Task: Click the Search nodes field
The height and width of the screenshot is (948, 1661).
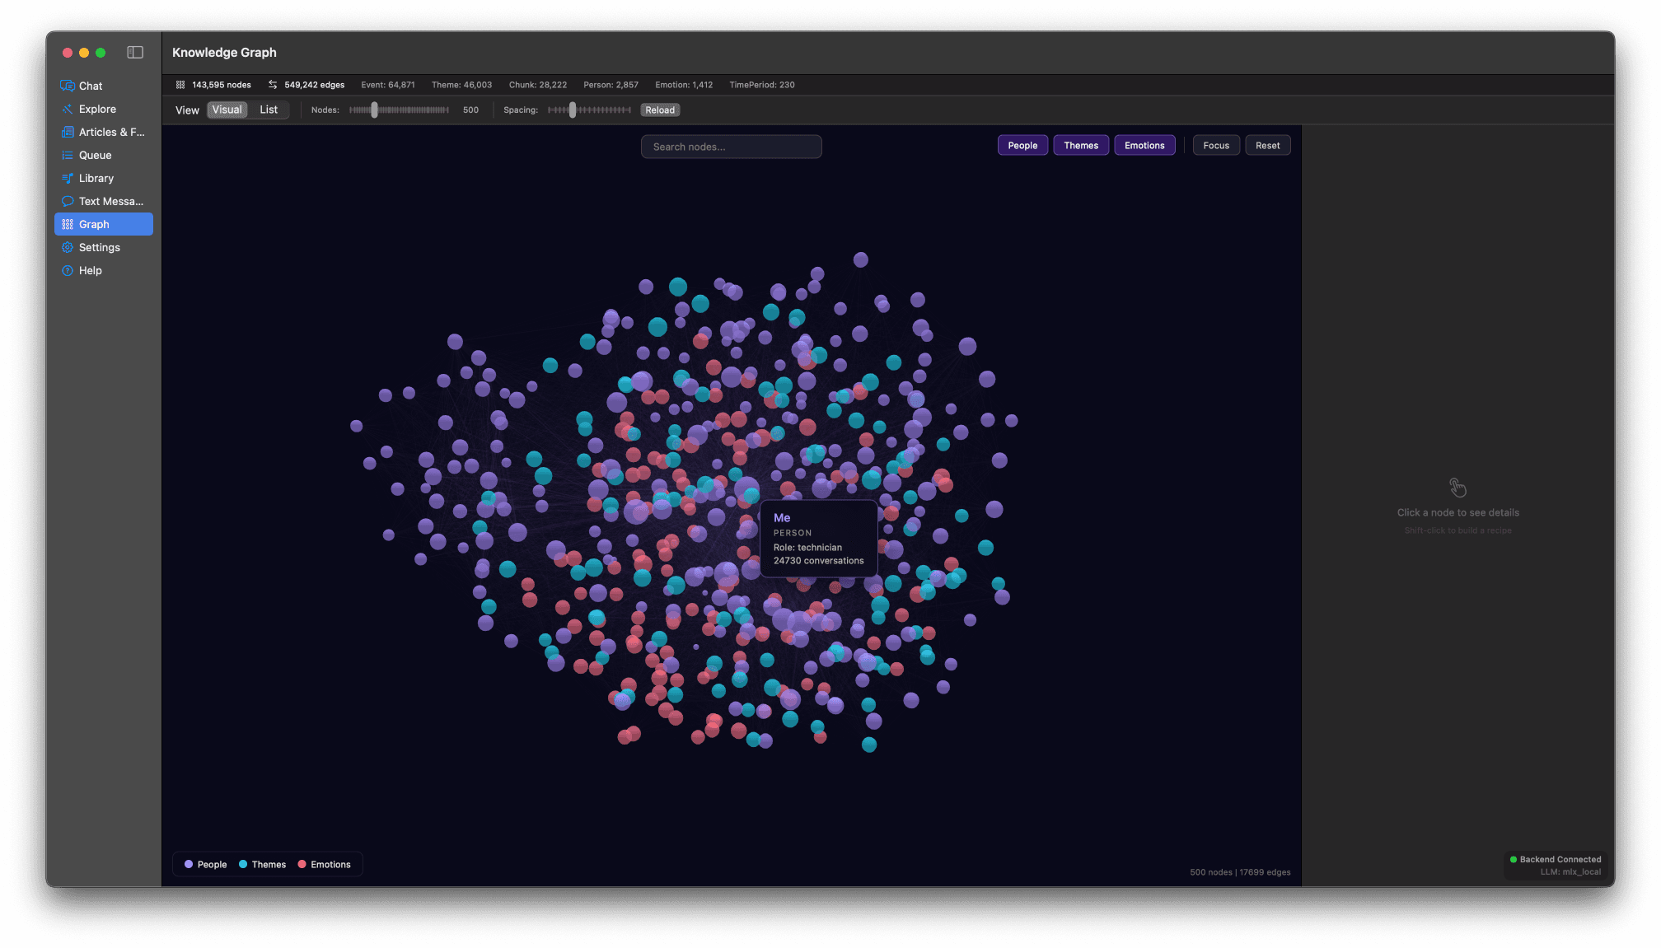Action: point(731,147)
